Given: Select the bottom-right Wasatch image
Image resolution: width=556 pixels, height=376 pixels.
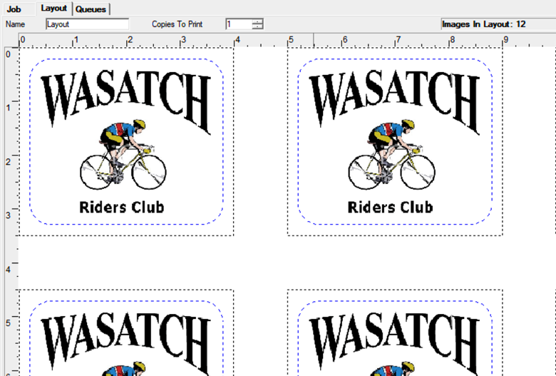Looking at the screenshot, I should [x=395, y=332].
